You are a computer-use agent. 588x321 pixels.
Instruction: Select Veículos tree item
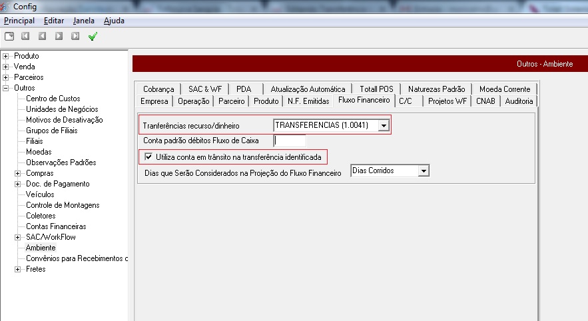point(40,194)
